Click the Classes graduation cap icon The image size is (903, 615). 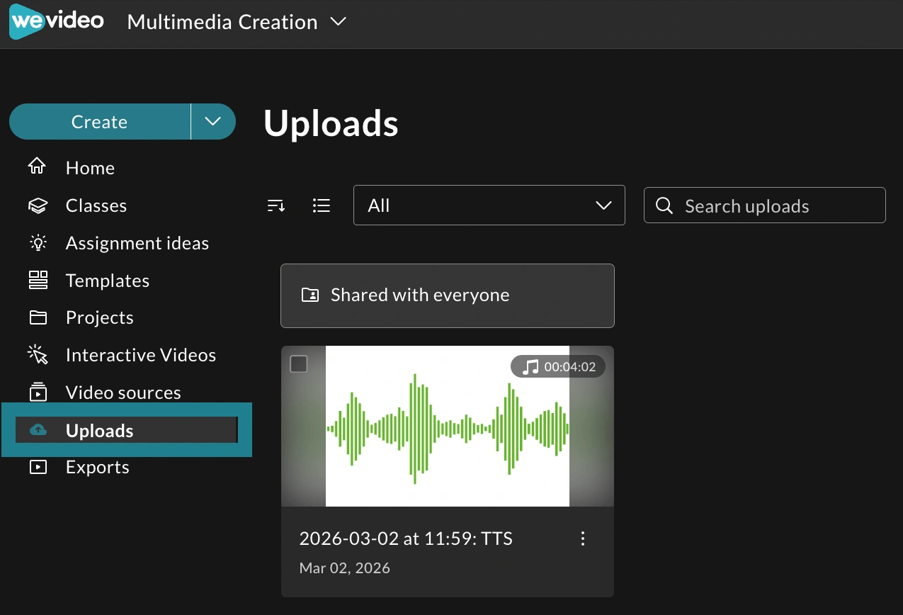(x=38, y=205)
